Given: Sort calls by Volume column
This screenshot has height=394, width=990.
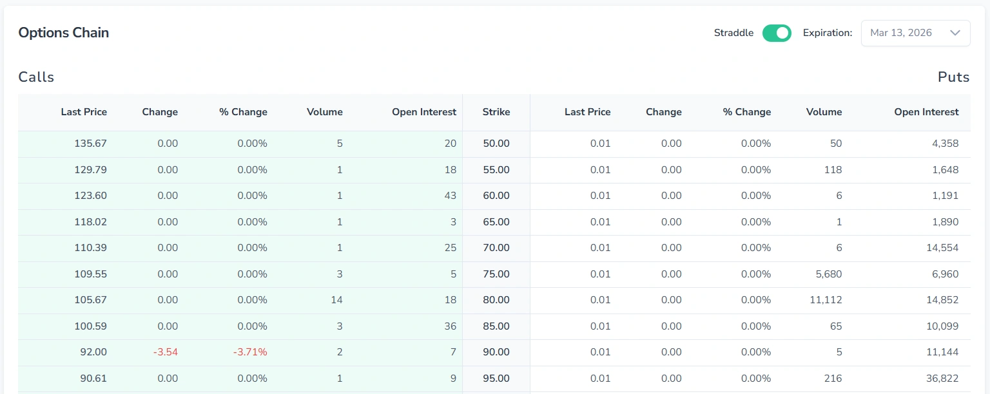Looking at the screenshot, I should pyautogui.click(x=324, y=111).
